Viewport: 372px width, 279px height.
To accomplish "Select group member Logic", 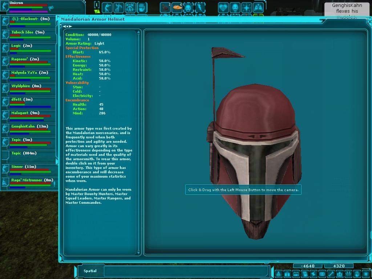I will 28,49.
